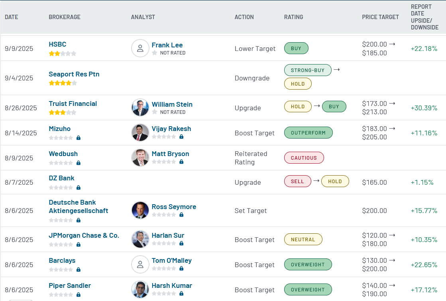
Task: Click lock icon under Harlan Sur
Action: 181,244
